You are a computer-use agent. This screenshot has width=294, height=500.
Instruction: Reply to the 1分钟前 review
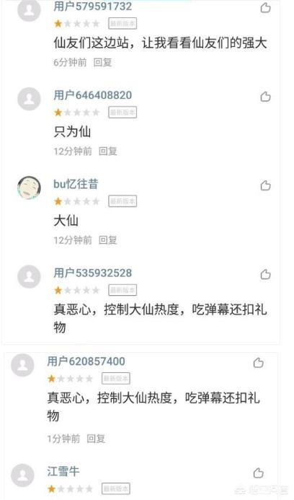tap(96, 439)
